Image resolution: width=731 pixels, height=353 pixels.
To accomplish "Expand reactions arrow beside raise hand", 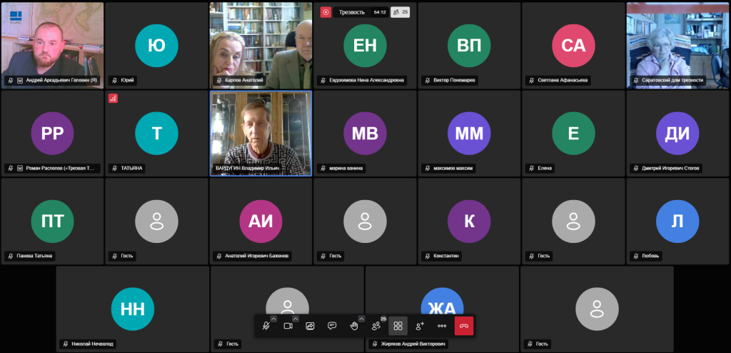I will (x=361, y=319).
